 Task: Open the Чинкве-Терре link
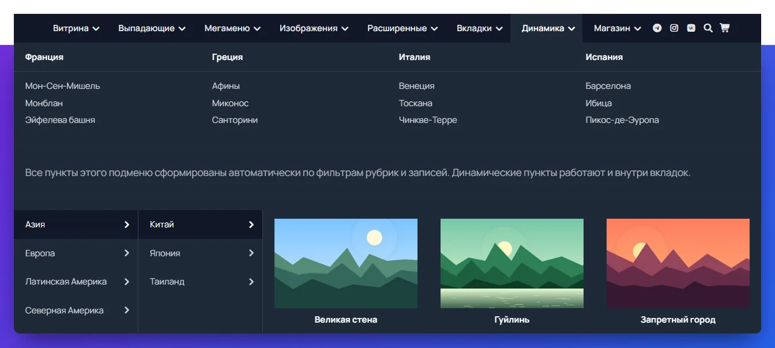(x=428, y=120)
